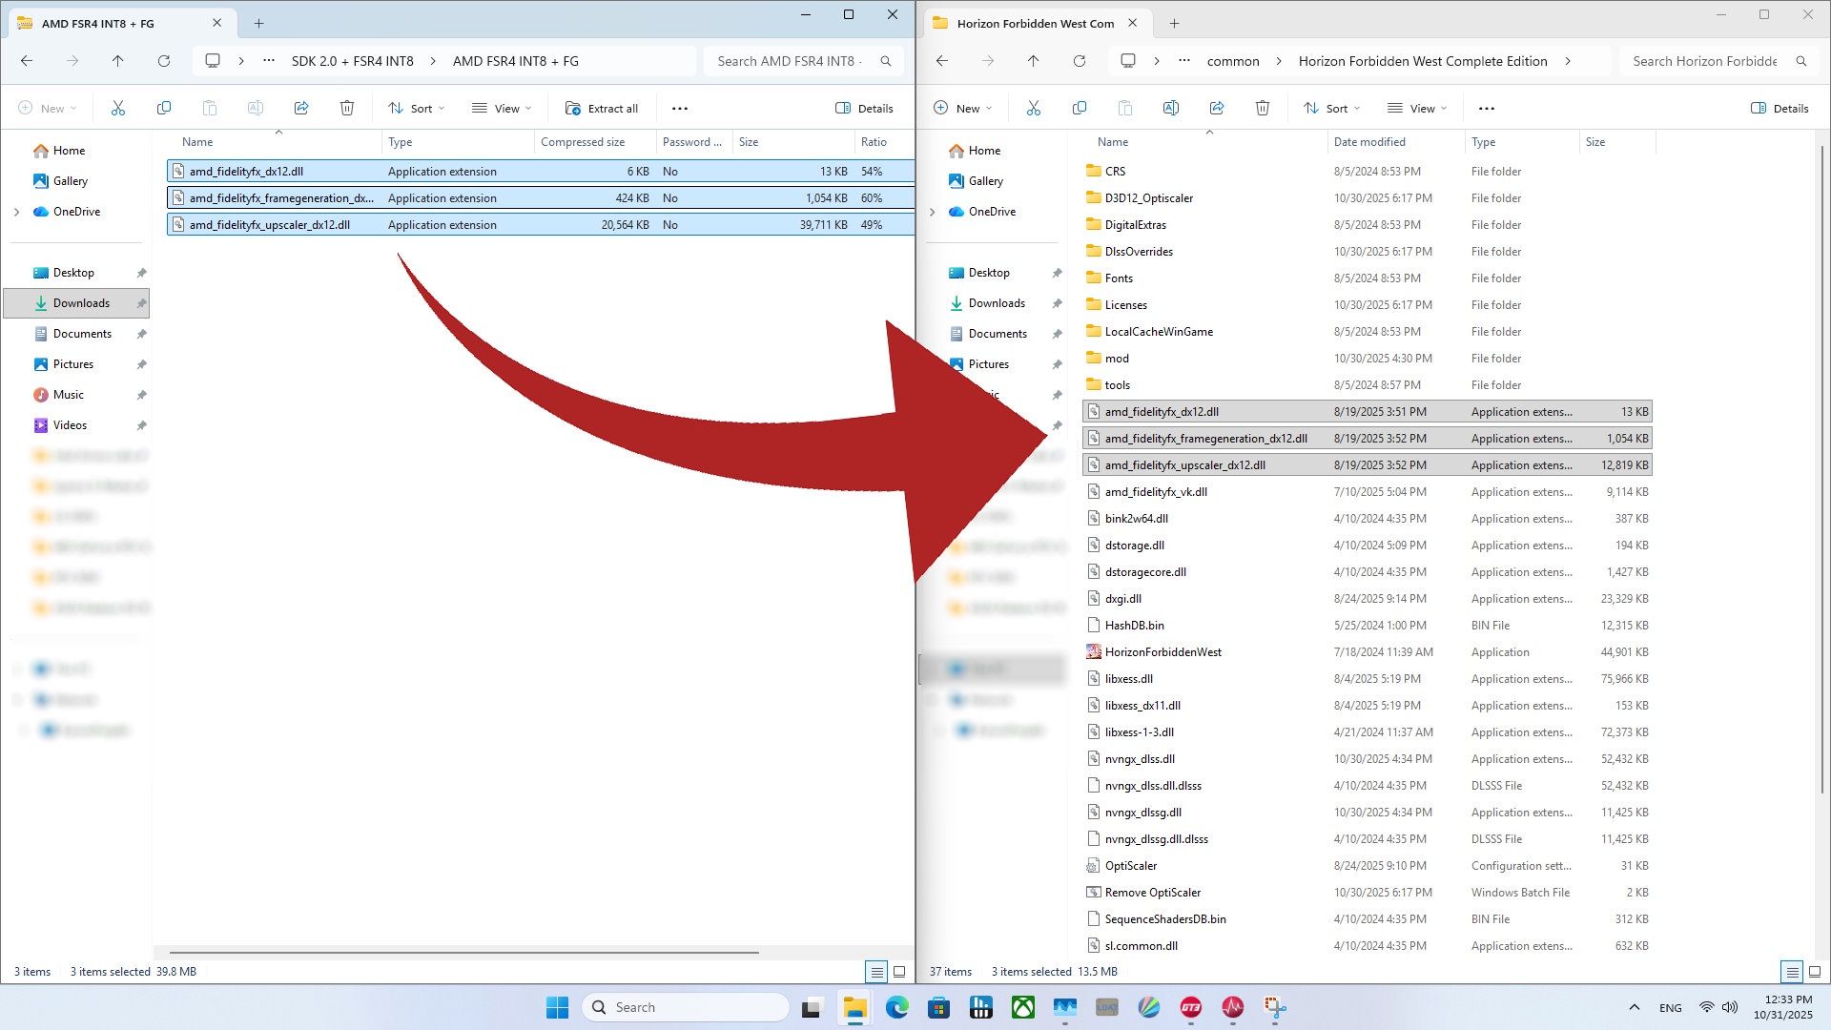
Task: Sort left window by Ratio column
Action: point(884,142)
